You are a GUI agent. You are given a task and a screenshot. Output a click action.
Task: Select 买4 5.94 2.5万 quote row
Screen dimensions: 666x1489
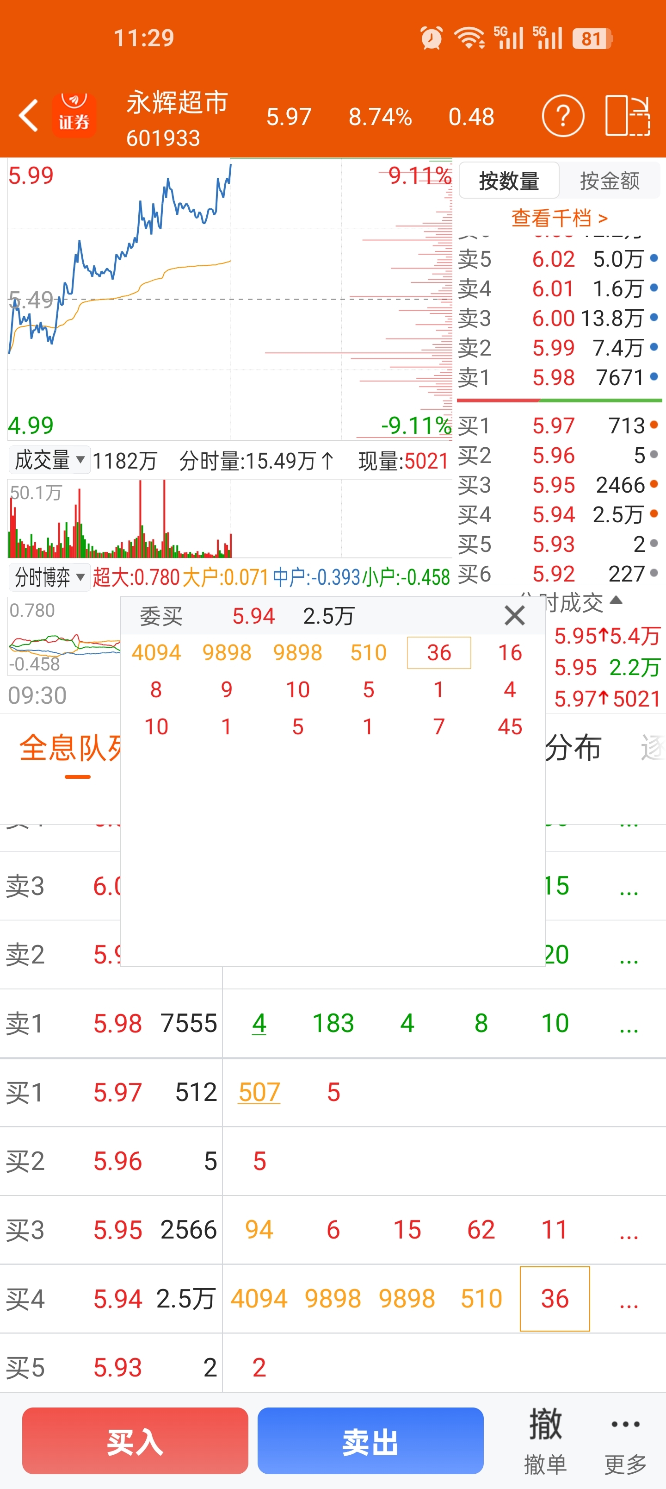(x=559, y=514)
